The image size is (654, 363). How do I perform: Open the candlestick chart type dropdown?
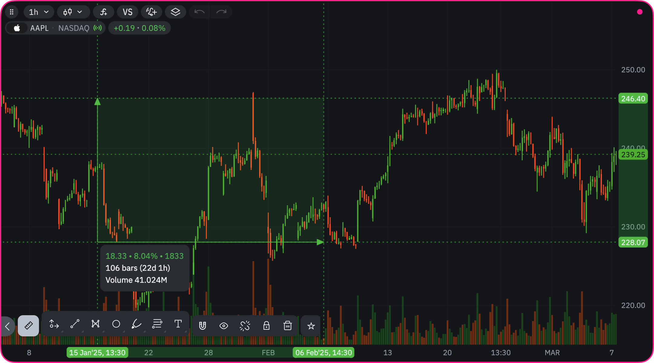73,12
